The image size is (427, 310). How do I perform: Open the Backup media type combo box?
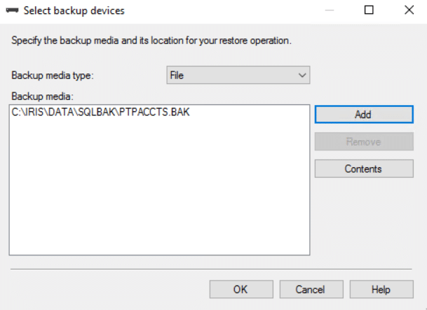coord(238,75)
